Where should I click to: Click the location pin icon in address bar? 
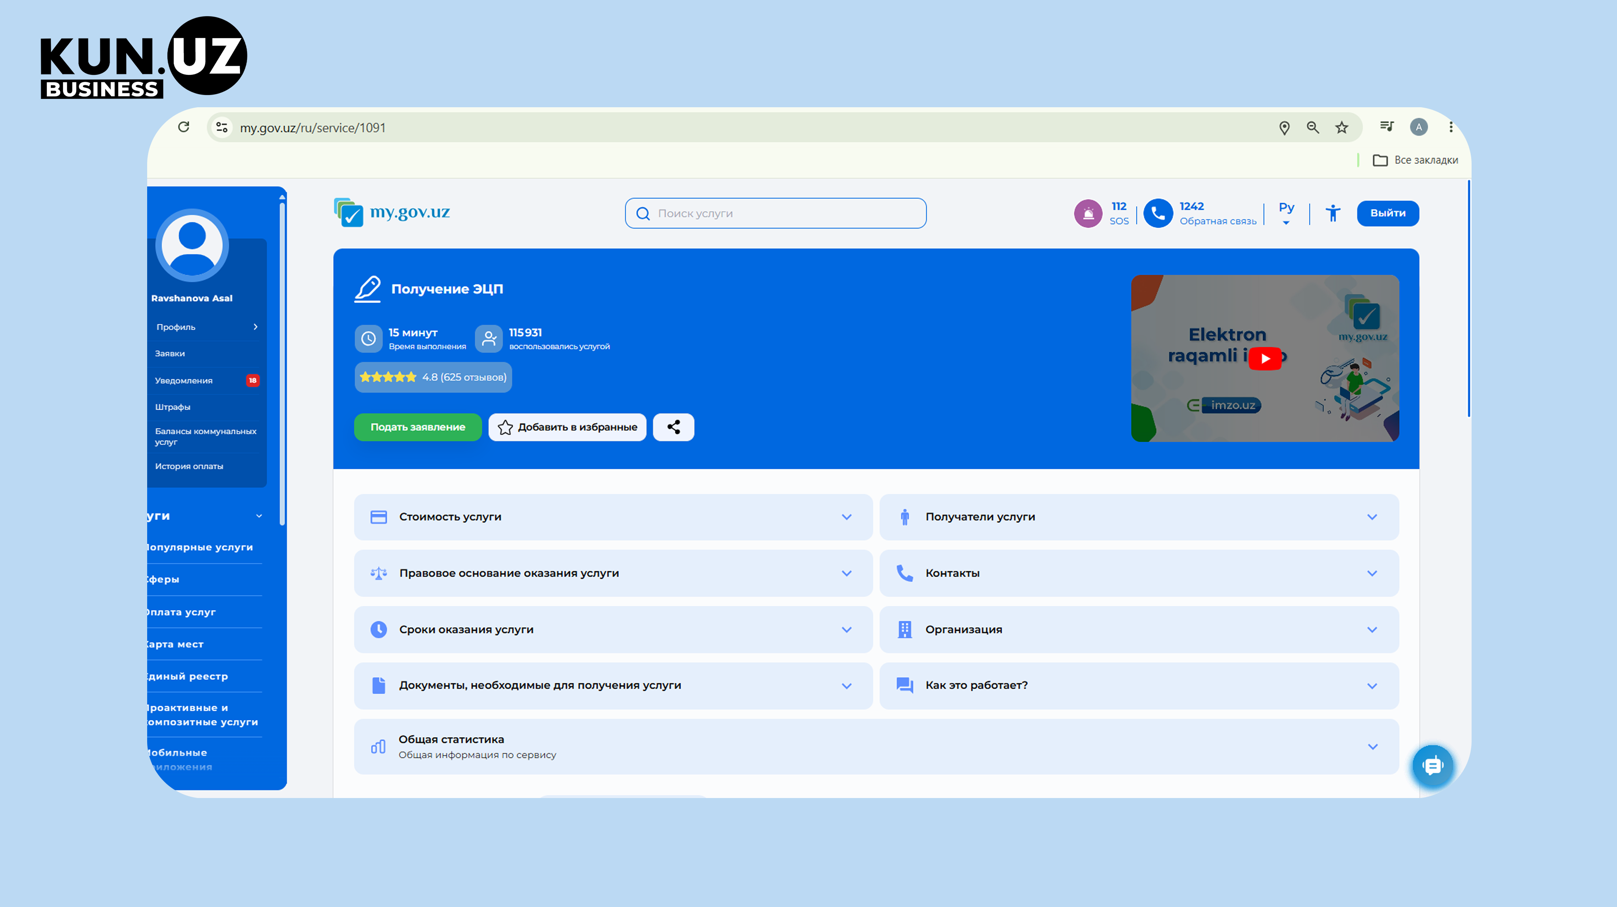(1284, 128)
